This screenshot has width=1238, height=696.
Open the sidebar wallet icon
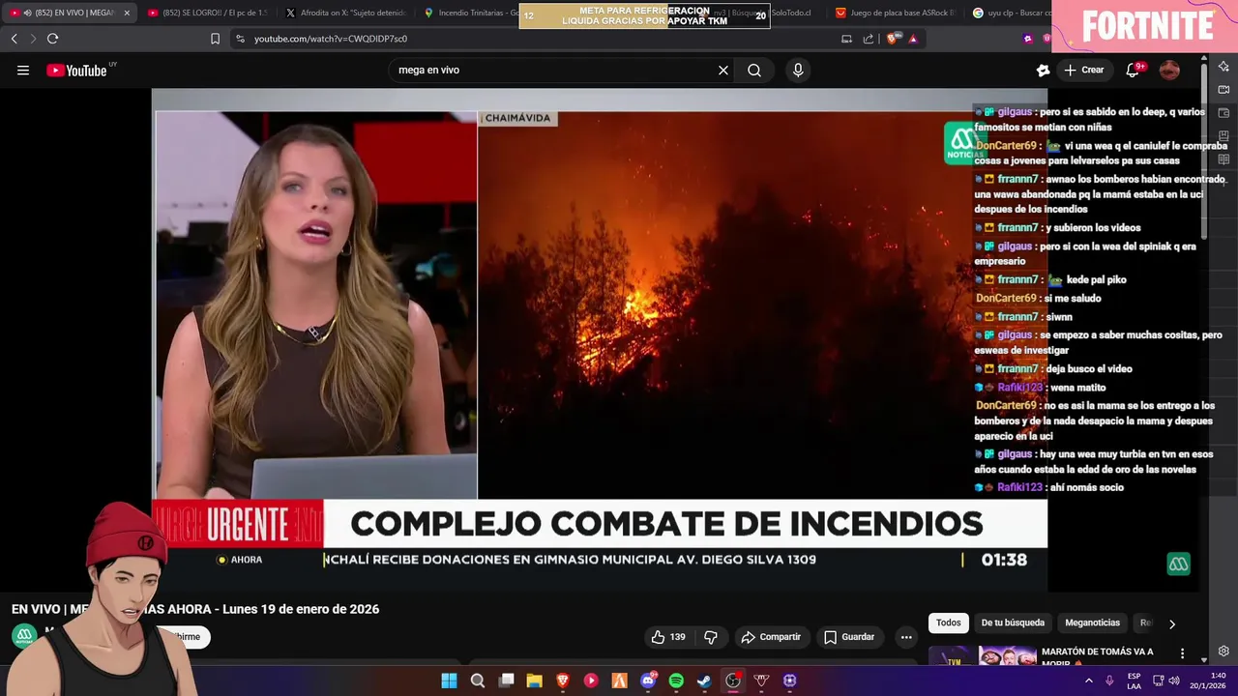click(1223, 112)
